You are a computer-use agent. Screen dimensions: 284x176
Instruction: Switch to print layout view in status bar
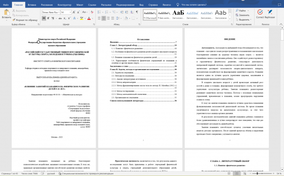[x=237, y=173]
